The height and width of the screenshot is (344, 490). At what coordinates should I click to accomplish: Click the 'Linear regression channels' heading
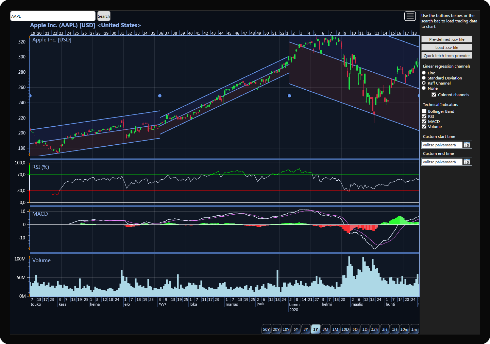(446, 66)
